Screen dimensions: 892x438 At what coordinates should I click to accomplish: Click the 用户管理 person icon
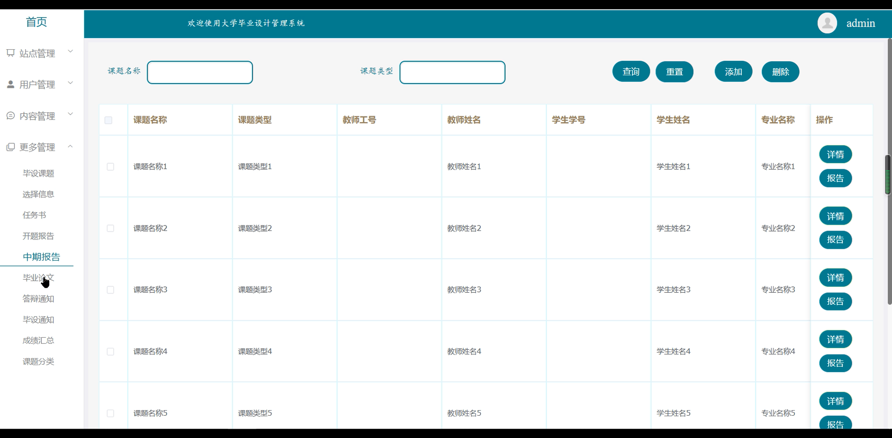pyautogui.click(x=11, y=84)
